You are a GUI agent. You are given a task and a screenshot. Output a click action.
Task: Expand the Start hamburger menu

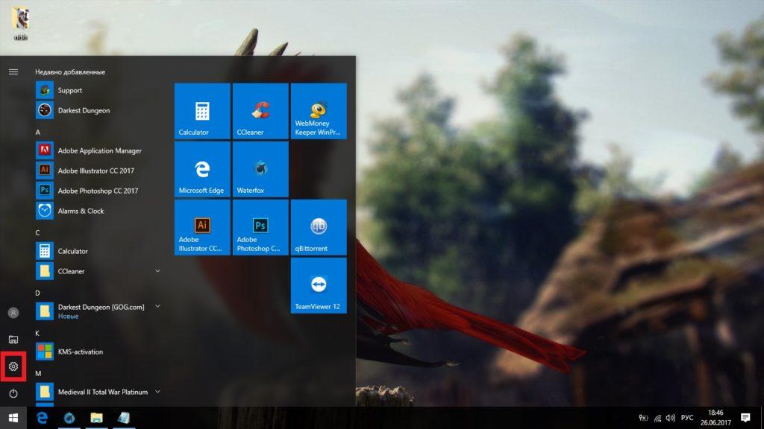pyautogui.click(x=13, y=72)
